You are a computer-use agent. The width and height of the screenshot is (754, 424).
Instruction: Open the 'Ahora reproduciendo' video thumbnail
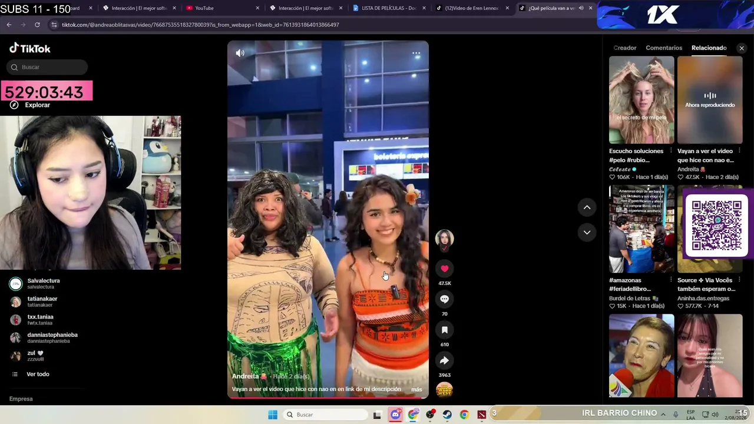pyautogui.click(x=710, y=100)
